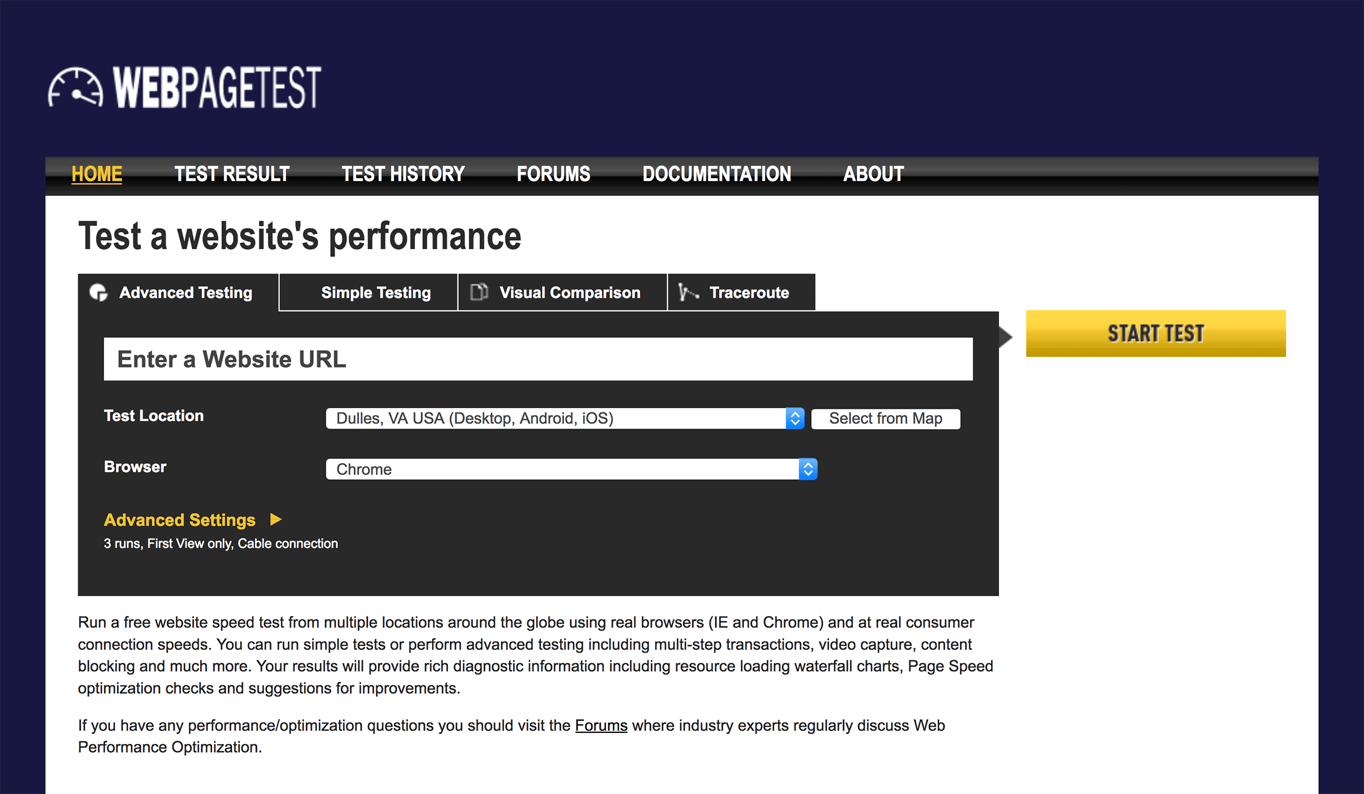Navigate to TEST HISTORY menu item
The width and height of the screenshot is (1364, 794).
click(x=403, y=173)
